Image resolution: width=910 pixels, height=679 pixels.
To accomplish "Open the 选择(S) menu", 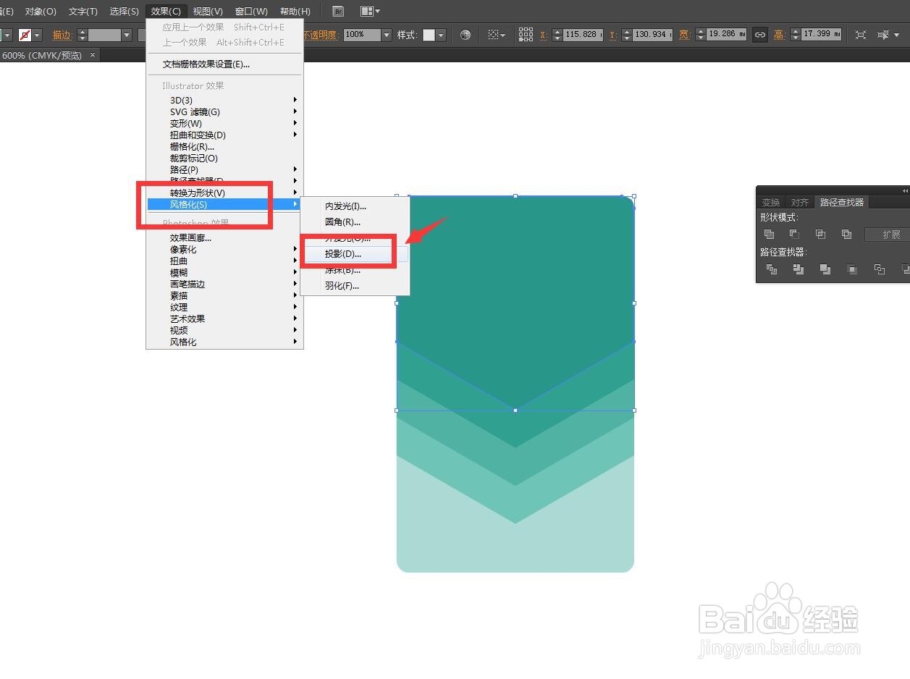I will click(125, 11).
